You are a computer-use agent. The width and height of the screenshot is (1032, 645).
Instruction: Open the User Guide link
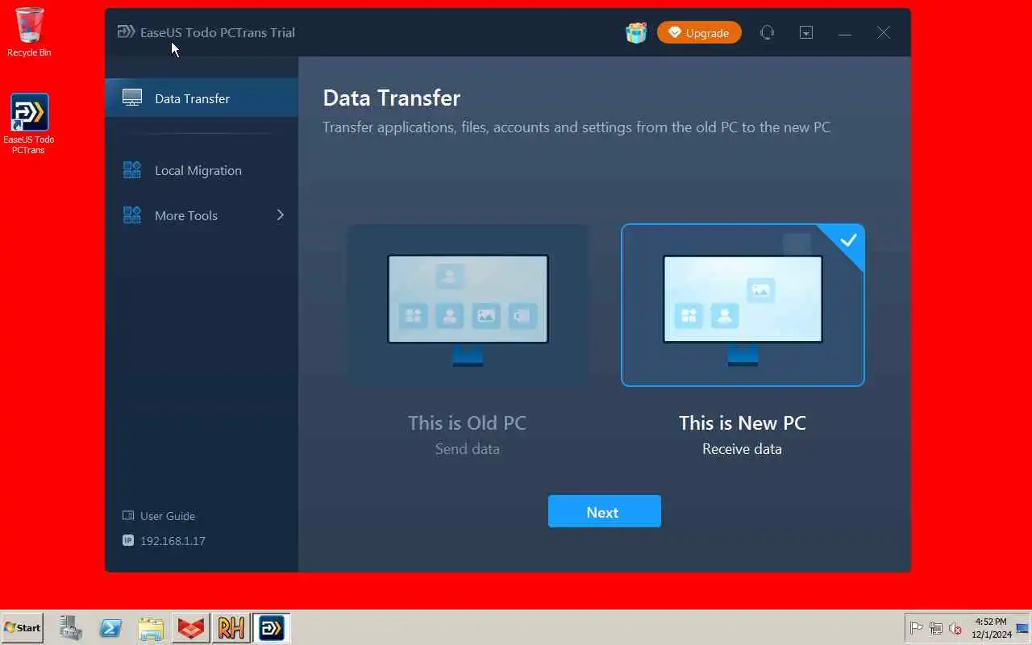168,516
